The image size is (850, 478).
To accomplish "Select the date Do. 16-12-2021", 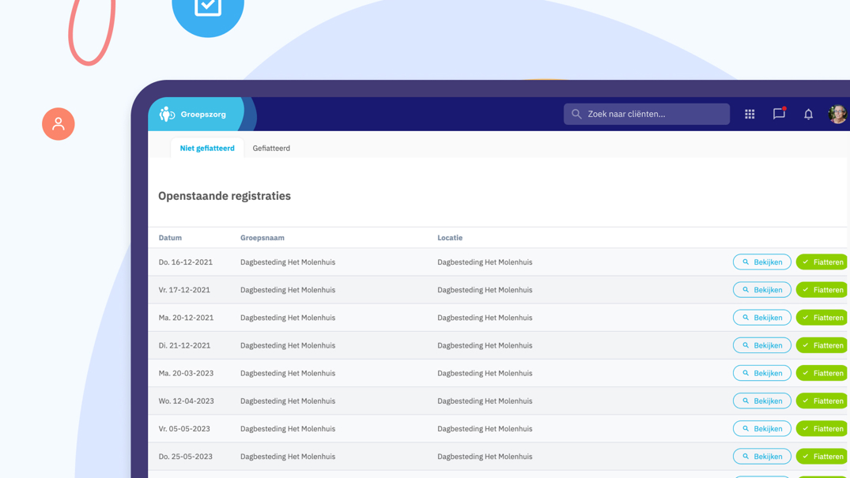I will 185,262.
